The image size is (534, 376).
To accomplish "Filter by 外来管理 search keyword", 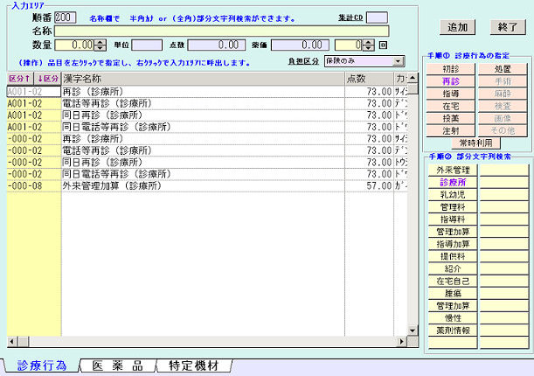I will [x=453, y=170].
